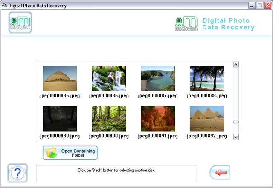Click the scroll down arrow of thumbnail list
Image resolution: width=273 pixels, height=188 pixels.
[x=236, y=137]
